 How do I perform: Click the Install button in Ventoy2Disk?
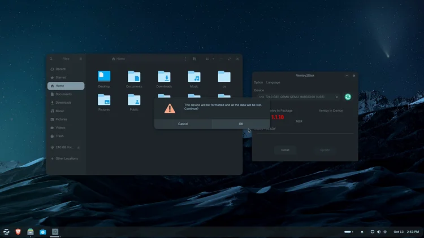285,150
